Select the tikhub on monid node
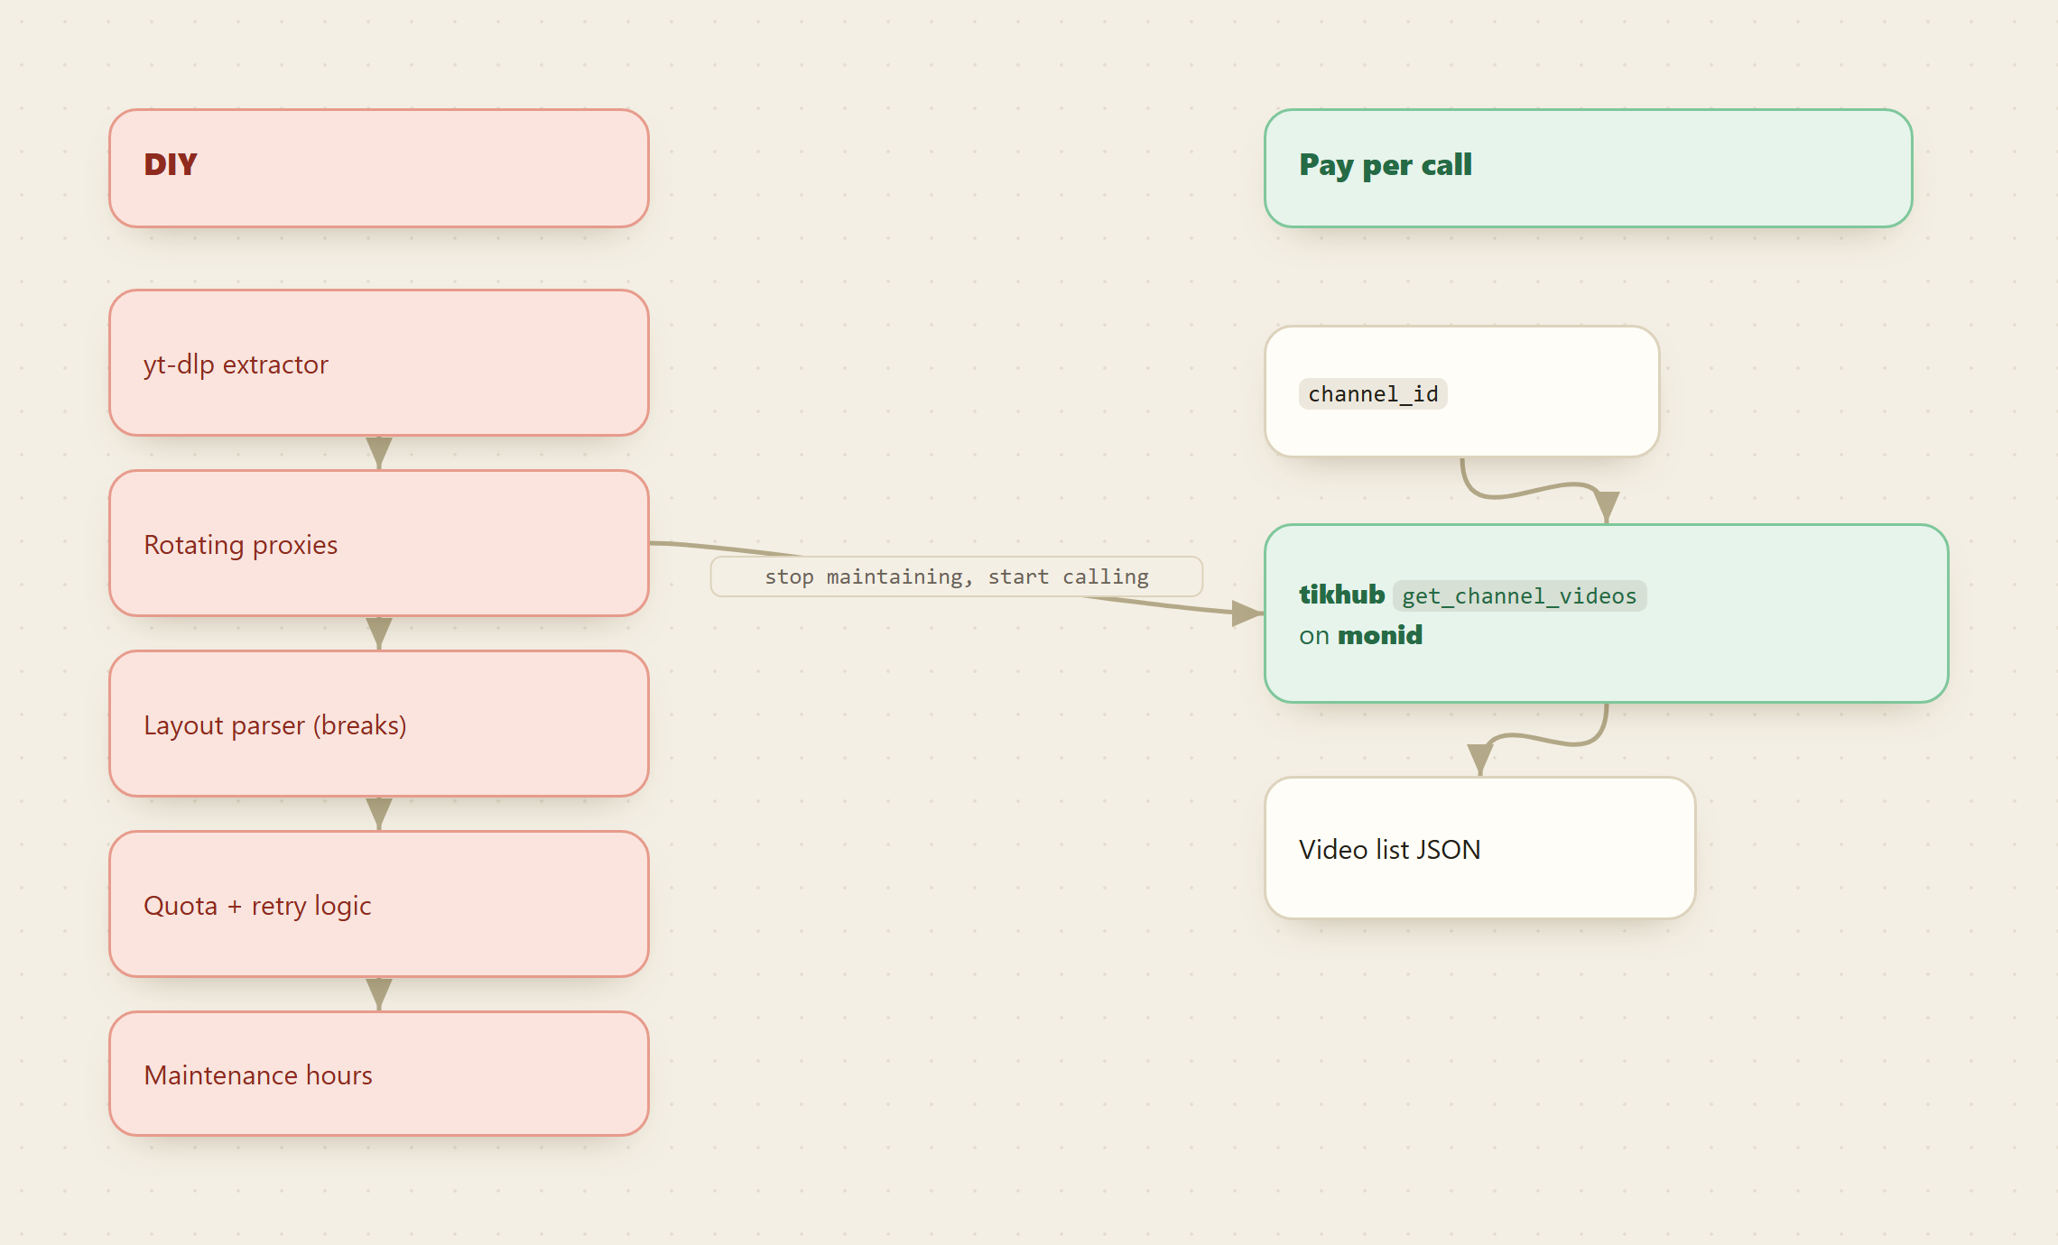The height and width of the screenshot is (1245, 2058). [x=1607, y=613]
